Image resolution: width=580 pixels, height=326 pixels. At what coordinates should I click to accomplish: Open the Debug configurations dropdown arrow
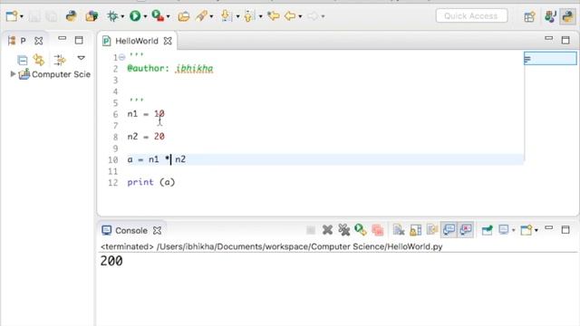(122, 16)
